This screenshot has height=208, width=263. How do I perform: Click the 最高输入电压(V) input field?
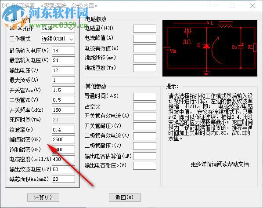click(63, 60)
